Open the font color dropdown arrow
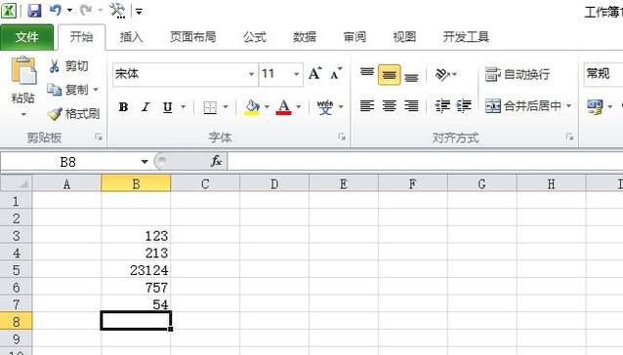Screen dimensions: 623x355 (299, 106)
